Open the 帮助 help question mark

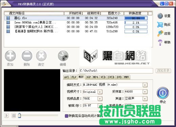pos(160,42)
